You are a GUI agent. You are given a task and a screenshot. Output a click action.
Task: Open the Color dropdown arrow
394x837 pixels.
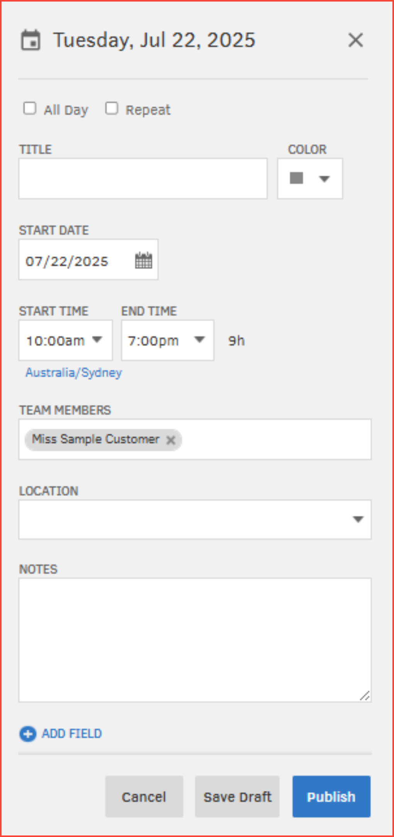click(x=324, y=179)
